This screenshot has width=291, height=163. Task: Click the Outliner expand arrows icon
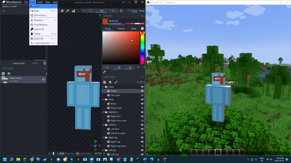click(x=116, y=82)
